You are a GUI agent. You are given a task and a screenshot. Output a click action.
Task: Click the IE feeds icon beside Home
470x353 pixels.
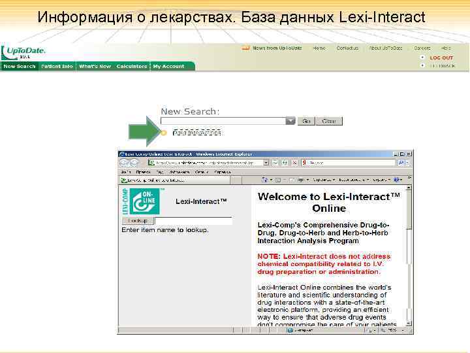point(278,180)
